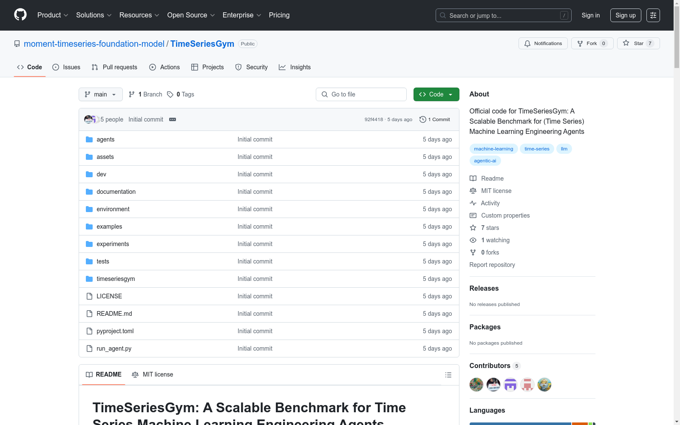
Task: Click the run_agent.py file icon
Action: pyautogui.click(x=89, y=348)
